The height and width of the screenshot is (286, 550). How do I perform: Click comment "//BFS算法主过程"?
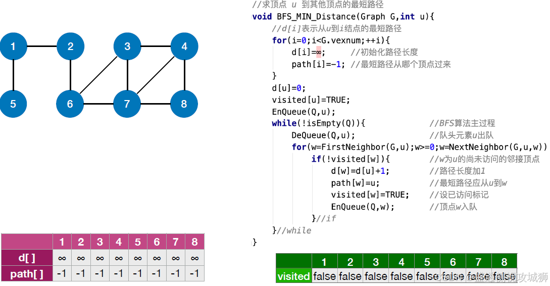(462, 123)
